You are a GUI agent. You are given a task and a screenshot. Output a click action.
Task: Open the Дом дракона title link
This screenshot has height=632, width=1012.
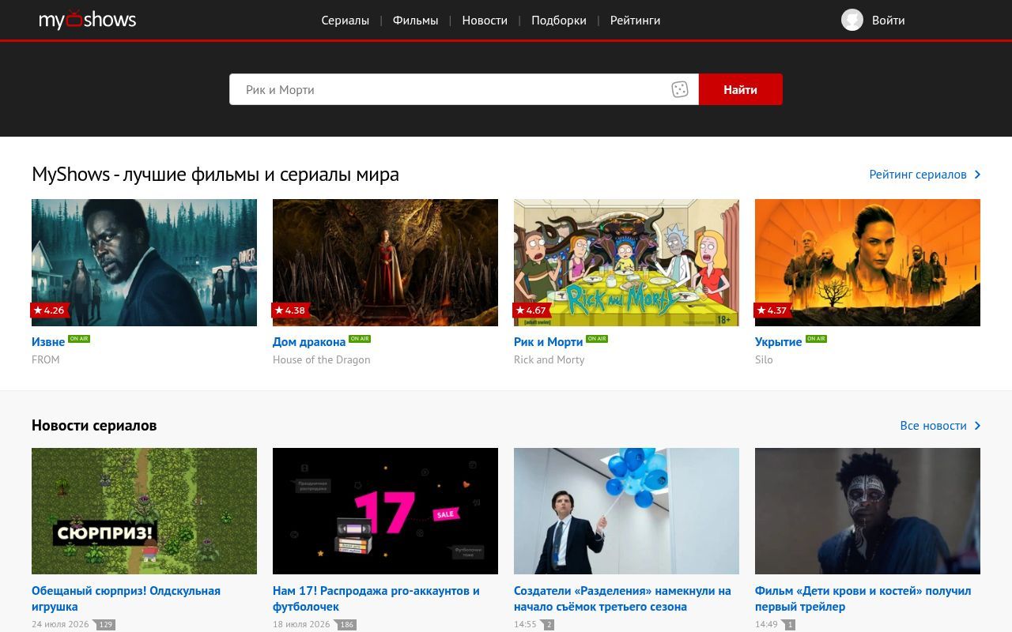pos(309,342)
